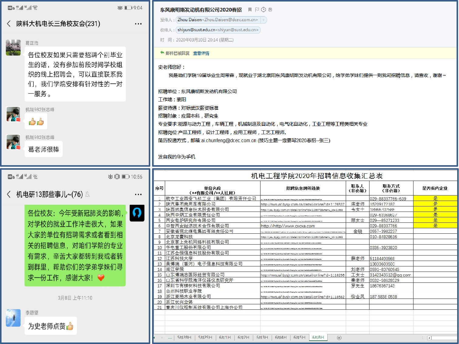Click the recipient shiyun@sust.edu.cn address chip
The image size is (459, 344).
(x=218, y=30)
